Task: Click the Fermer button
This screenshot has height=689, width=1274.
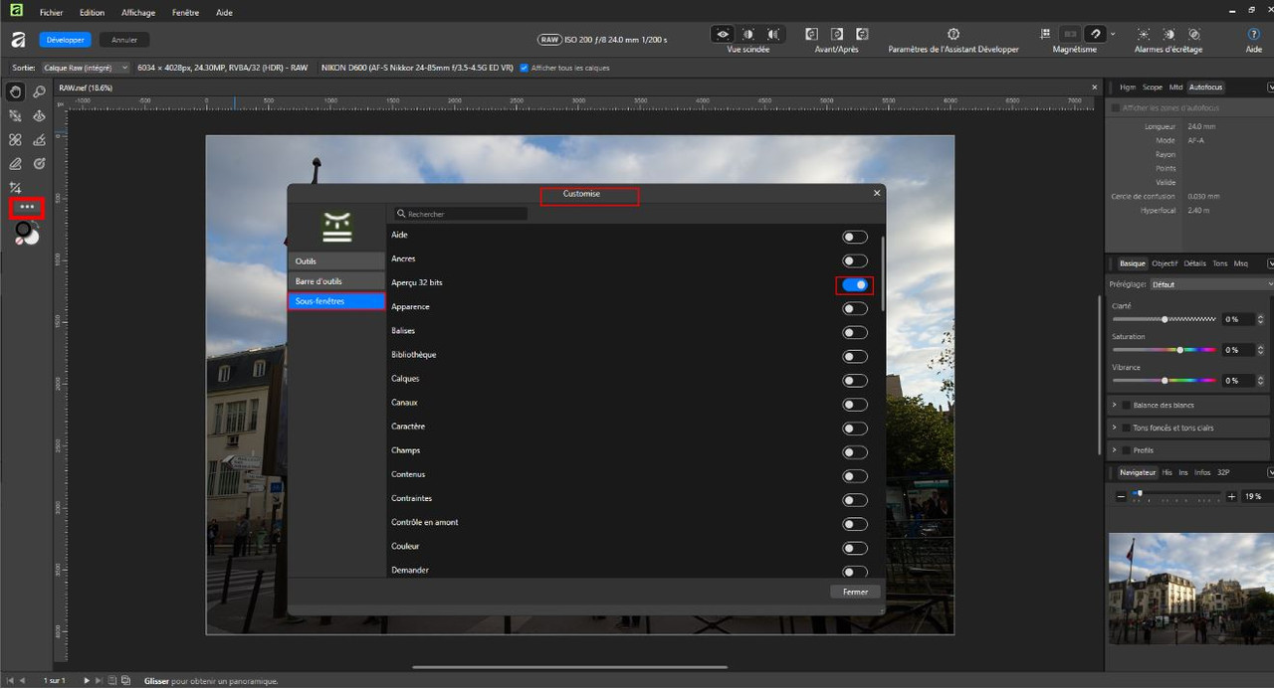Action: click(855, 592)
